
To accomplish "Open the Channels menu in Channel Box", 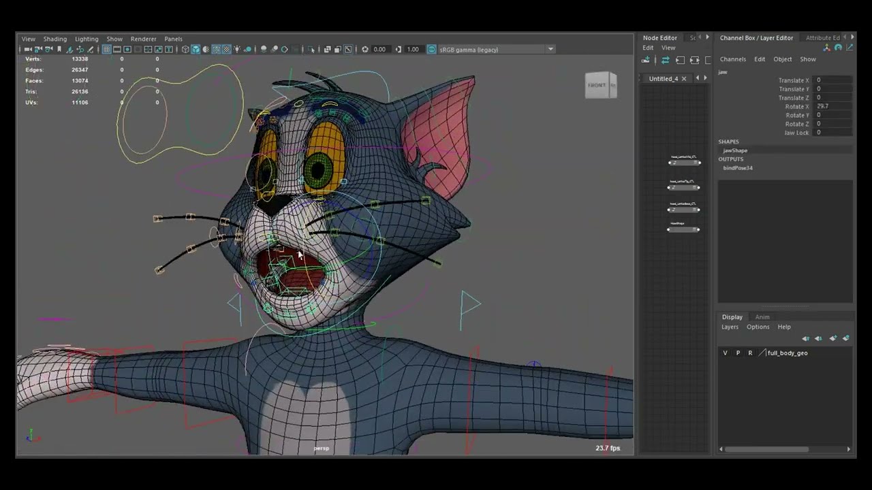I will click(x=733, y=59).
